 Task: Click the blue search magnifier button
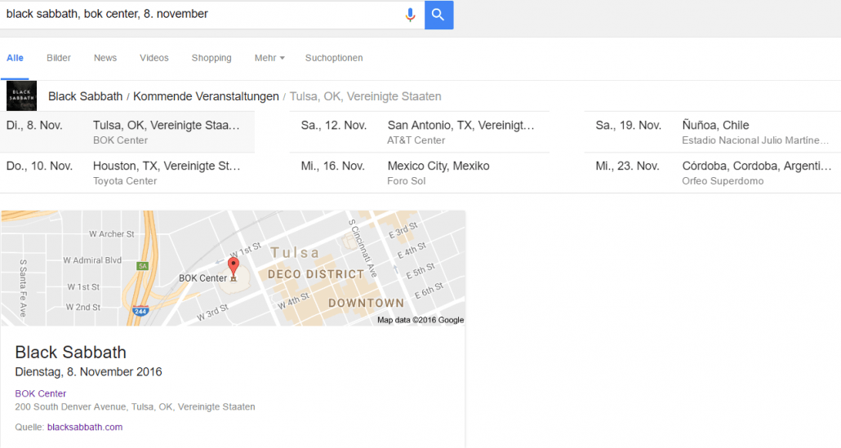[438, 15]
